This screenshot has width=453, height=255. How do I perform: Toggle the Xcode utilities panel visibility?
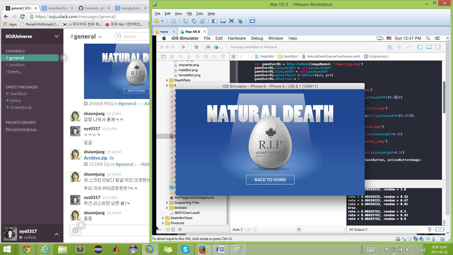[438, 47]
